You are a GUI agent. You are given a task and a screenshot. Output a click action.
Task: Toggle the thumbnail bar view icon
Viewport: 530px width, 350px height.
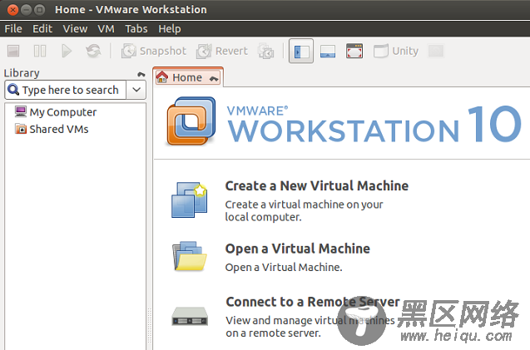point(328,52)
